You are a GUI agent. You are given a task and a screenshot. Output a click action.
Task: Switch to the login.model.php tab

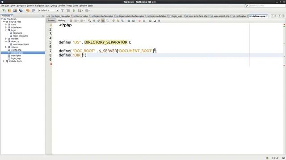tap(158, 16)
